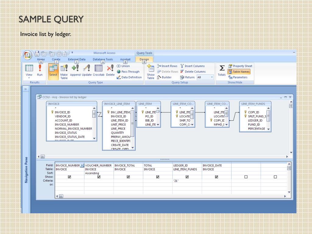Open the expression Builder
The image size is (312, 234).
[x=164, y=77]
